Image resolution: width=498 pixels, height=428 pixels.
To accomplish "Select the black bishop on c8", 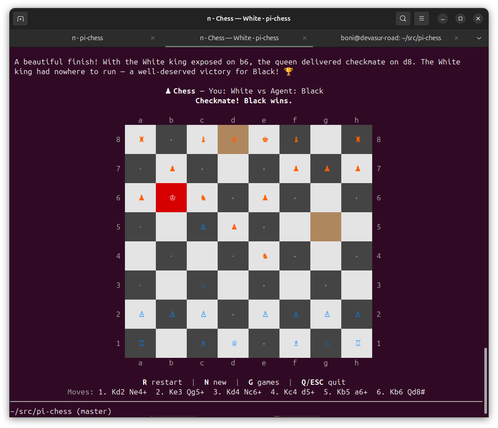I will pos(202,139).
